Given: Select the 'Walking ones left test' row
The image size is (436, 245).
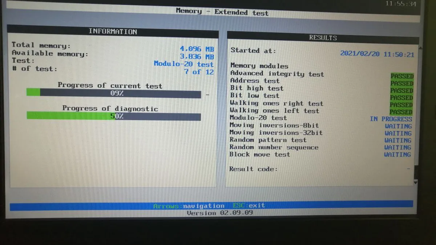Looking at the screenshot, I should pos(322,111).
